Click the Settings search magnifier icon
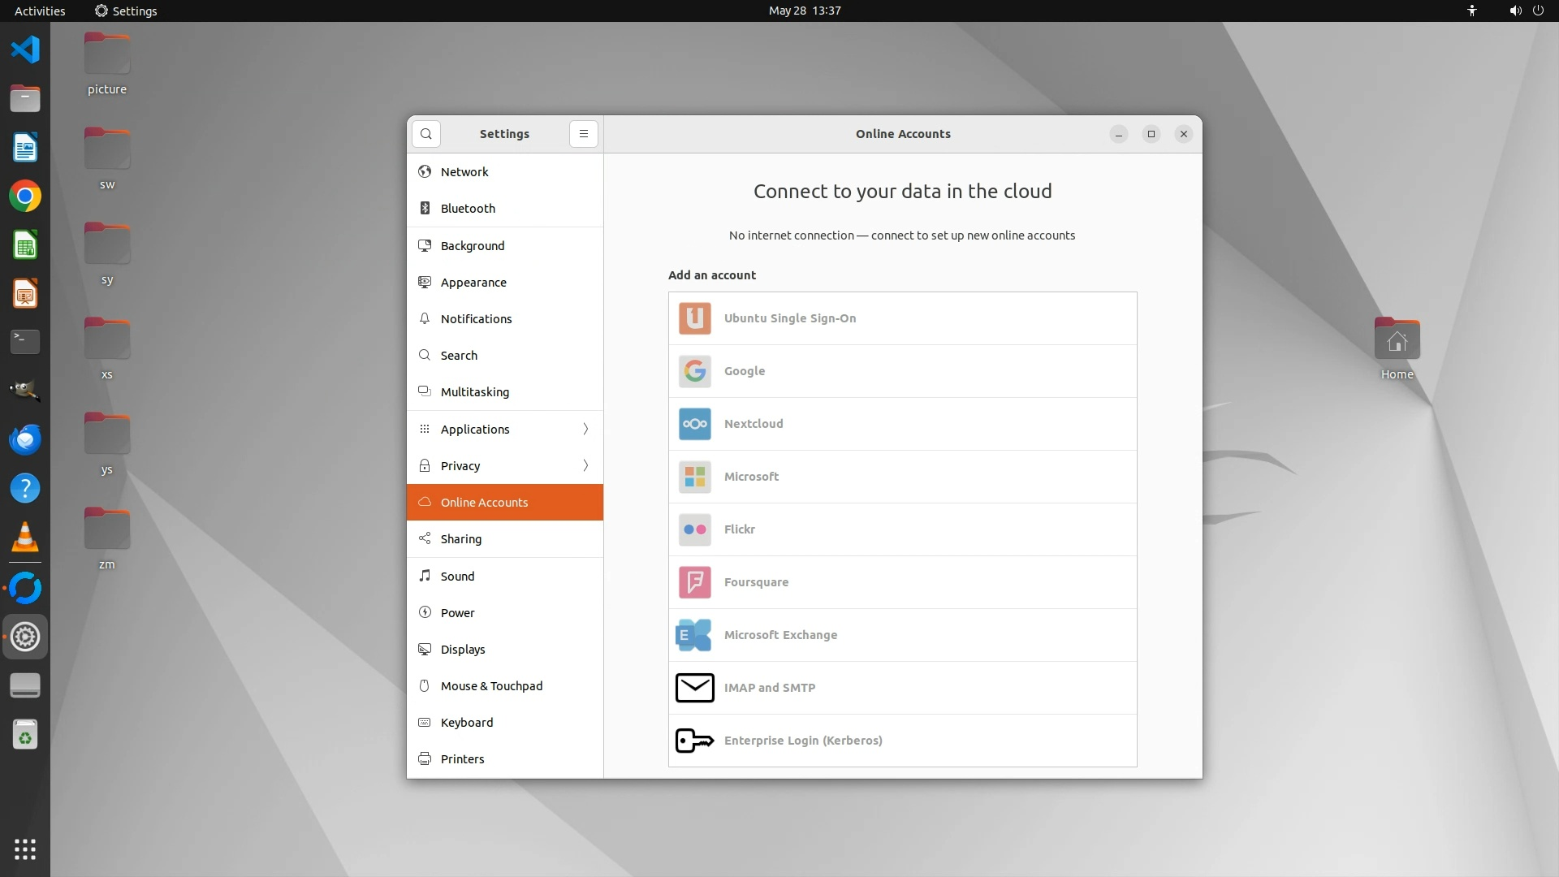 tap(425, 134)
